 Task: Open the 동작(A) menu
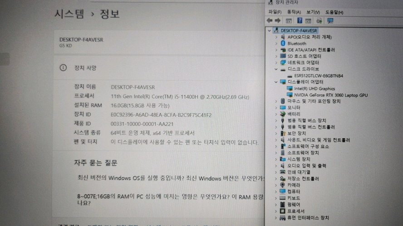294,12
